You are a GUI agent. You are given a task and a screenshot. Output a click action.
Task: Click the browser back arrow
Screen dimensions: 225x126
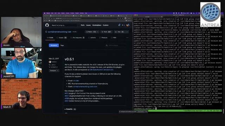(x=45, y=18)
